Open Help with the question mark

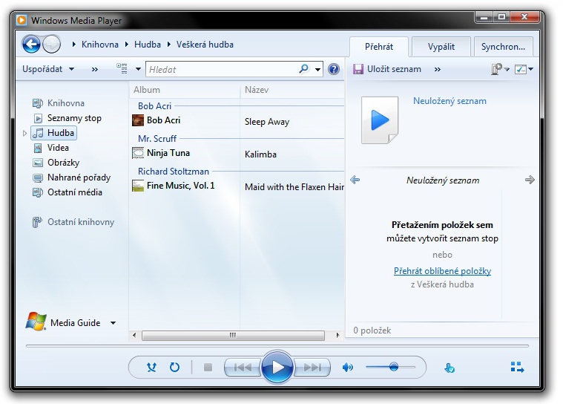pos(334,69)
